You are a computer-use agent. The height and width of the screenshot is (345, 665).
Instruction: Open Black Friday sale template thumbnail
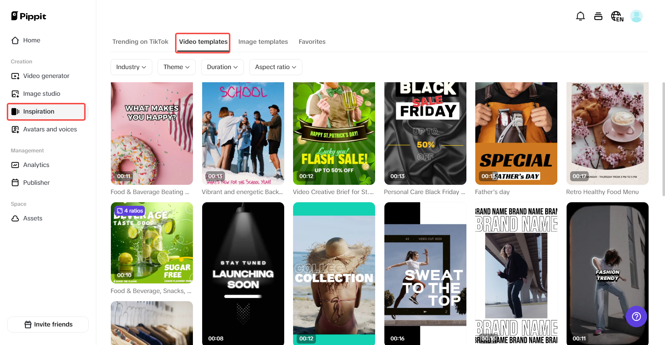point(425,134)
